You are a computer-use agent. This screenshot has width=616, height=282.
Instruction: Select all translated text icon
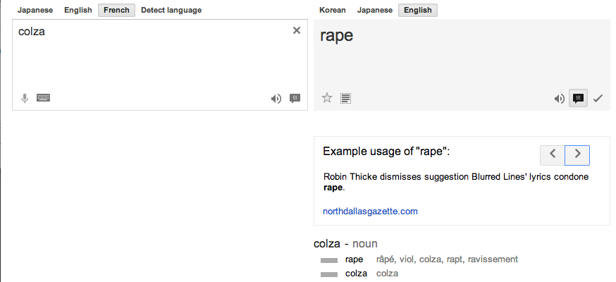tap(345, 99)
